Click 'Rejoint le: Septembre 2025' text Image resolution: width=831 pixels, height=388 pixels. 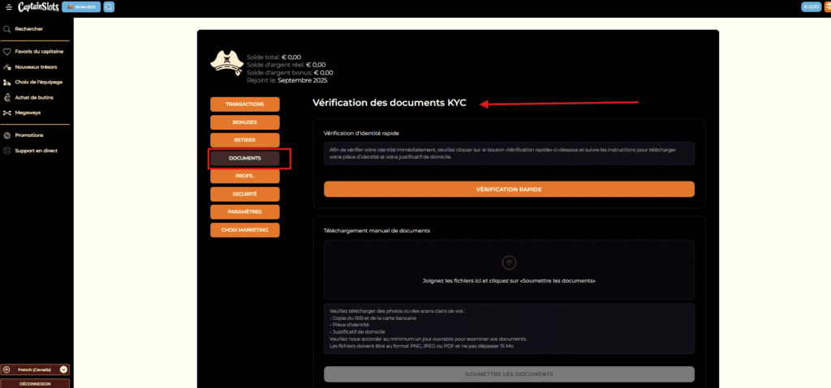tap(286, 80)
